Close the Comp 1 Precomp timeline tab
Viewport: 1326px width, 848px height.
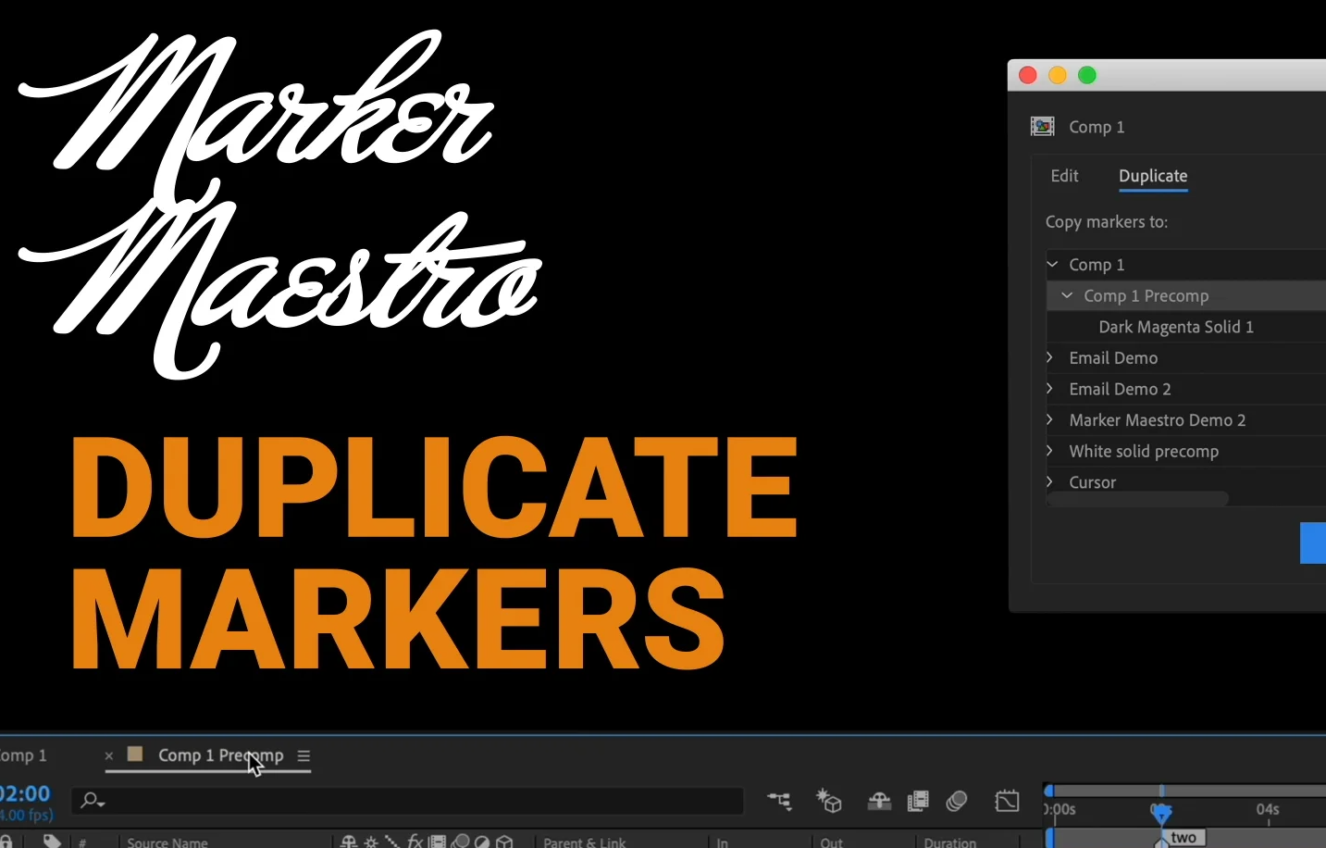(109, 755)
